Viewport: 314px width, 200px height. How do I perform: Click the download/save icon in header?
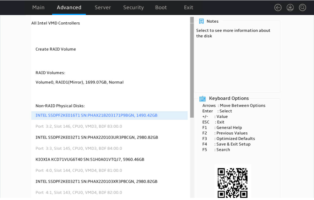coord(290,8)
